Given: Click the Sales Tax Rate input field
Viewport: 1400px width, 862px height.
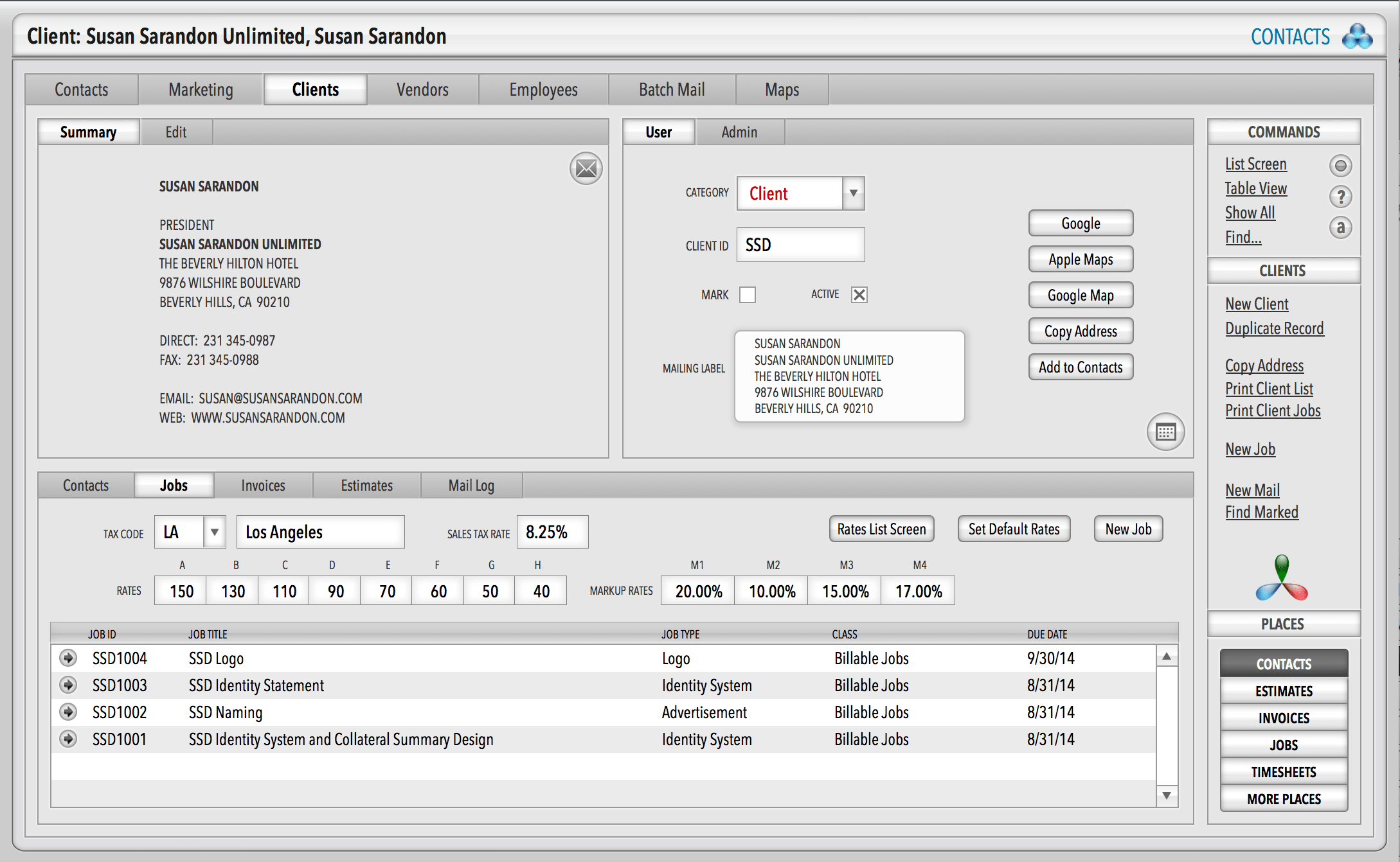Looking at the screenshot, I should coord(552,531).
